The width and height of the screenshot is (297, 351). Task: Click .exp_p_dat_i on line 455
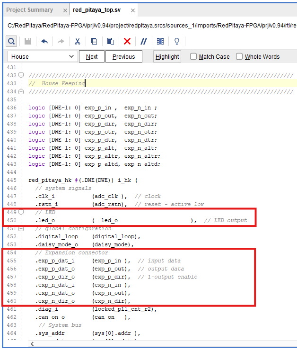click(x=55, y=261)
